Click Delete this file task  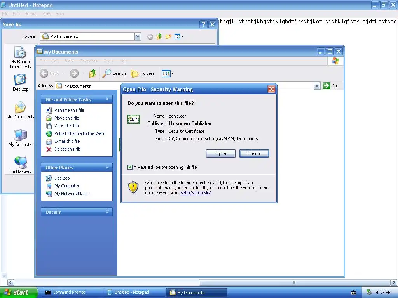(68, 149)
